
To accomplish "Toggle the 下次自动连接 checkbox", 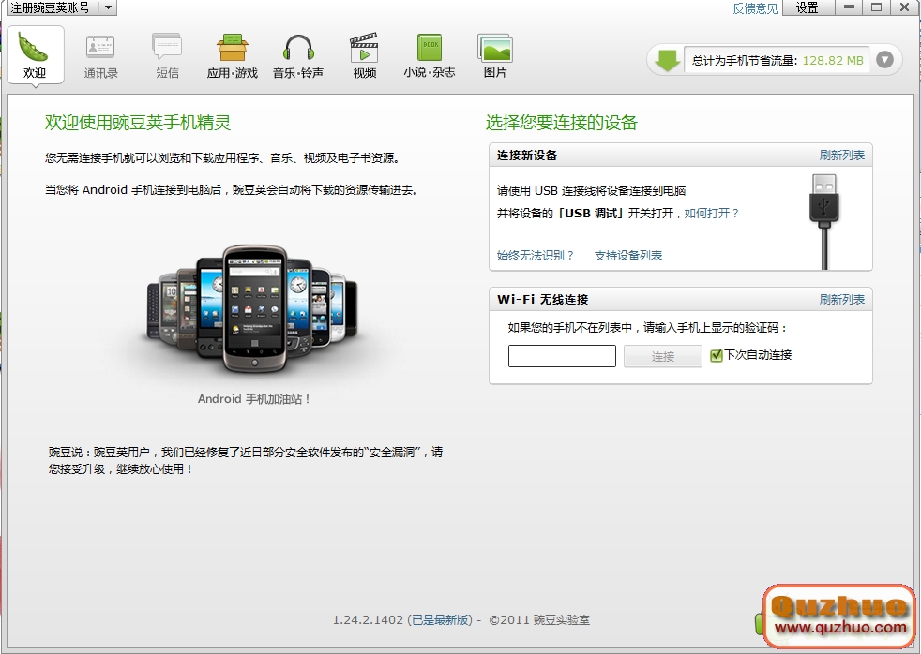I will (x=716, y=355).
